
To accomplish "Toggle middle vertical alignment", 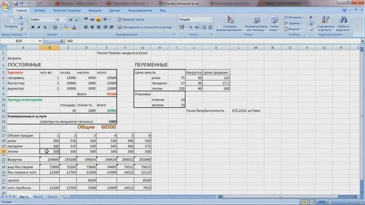I will (92, 19).
